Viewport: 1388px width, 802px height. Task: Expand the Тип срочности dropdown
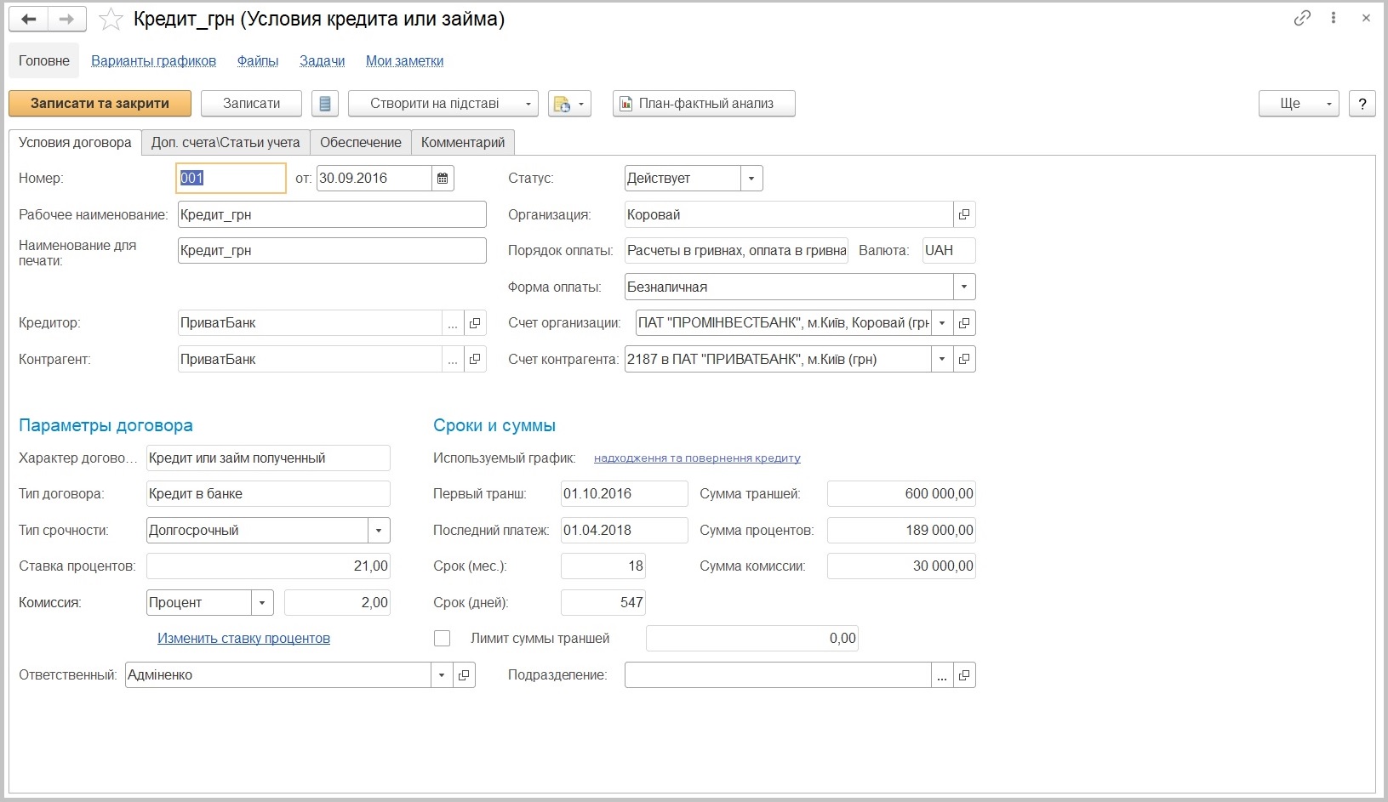point(379,531)
